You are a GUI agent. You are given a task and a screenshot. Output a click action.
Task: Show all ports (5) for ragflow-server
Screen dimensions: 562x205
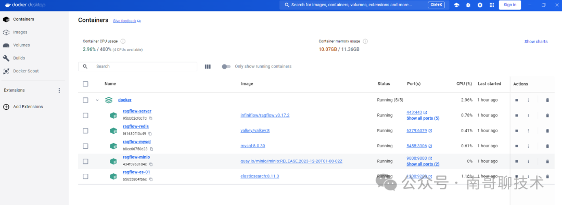423,118
